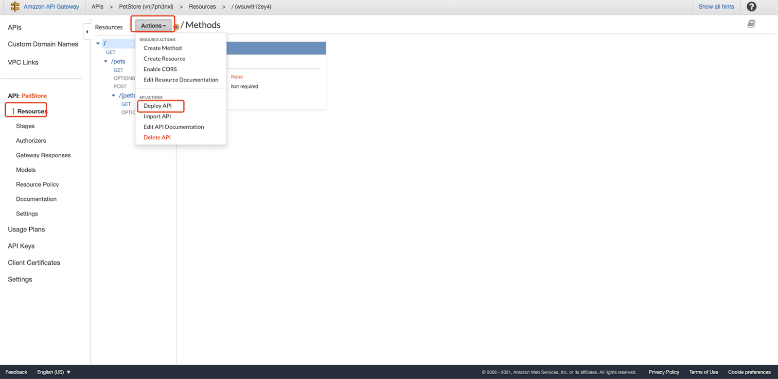
Task: Open the help question mark icon
Action: [x=751, y=7]
